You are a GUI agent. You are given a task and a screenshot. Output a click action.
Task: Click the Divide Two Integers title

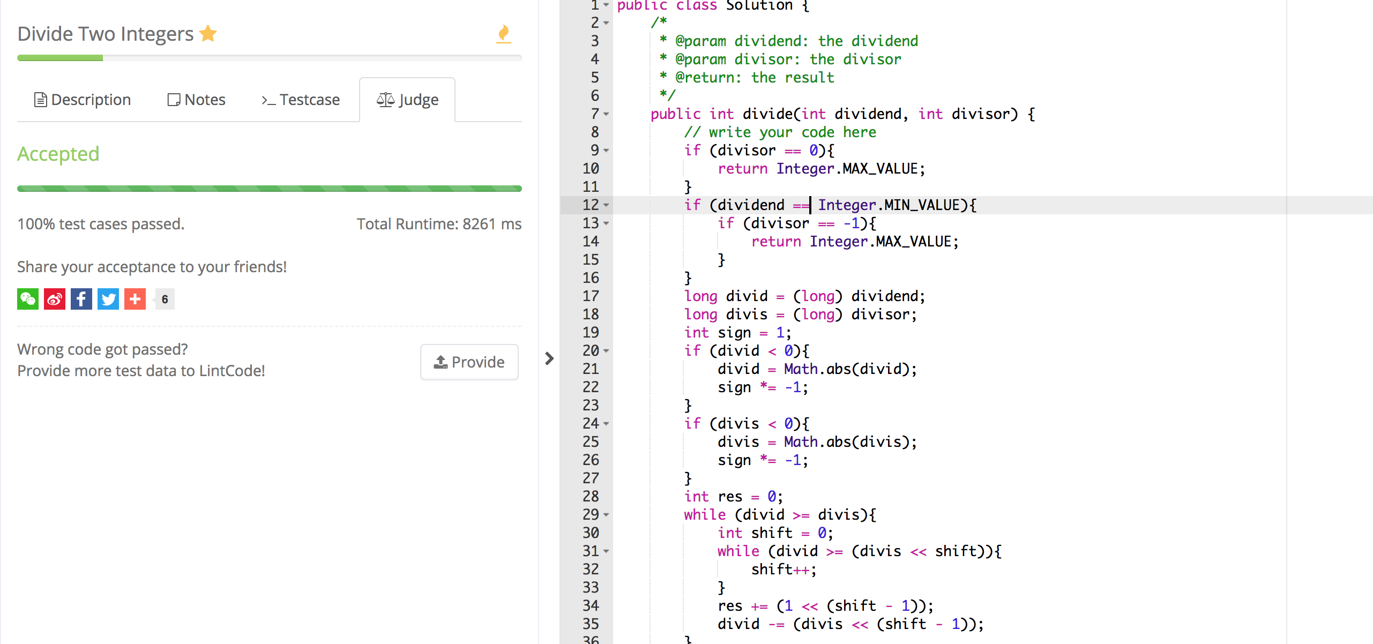(105, 34)
